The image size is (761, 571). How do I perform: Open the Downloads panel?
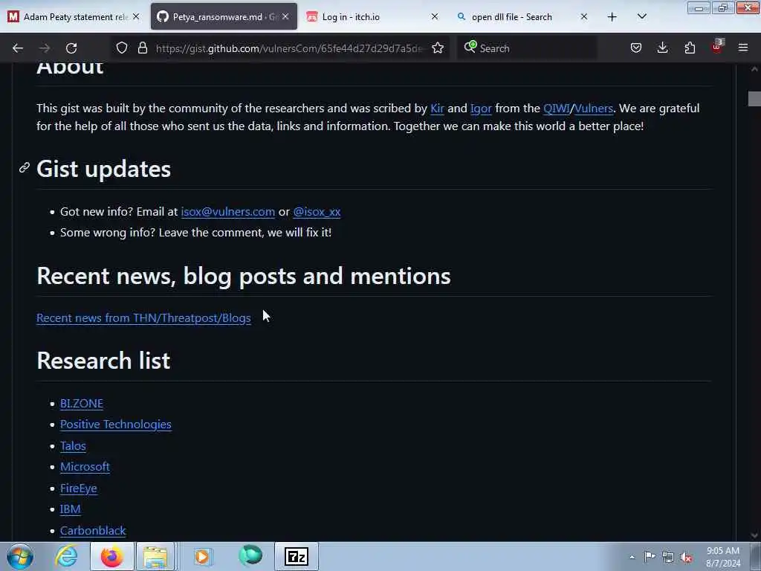662,48
